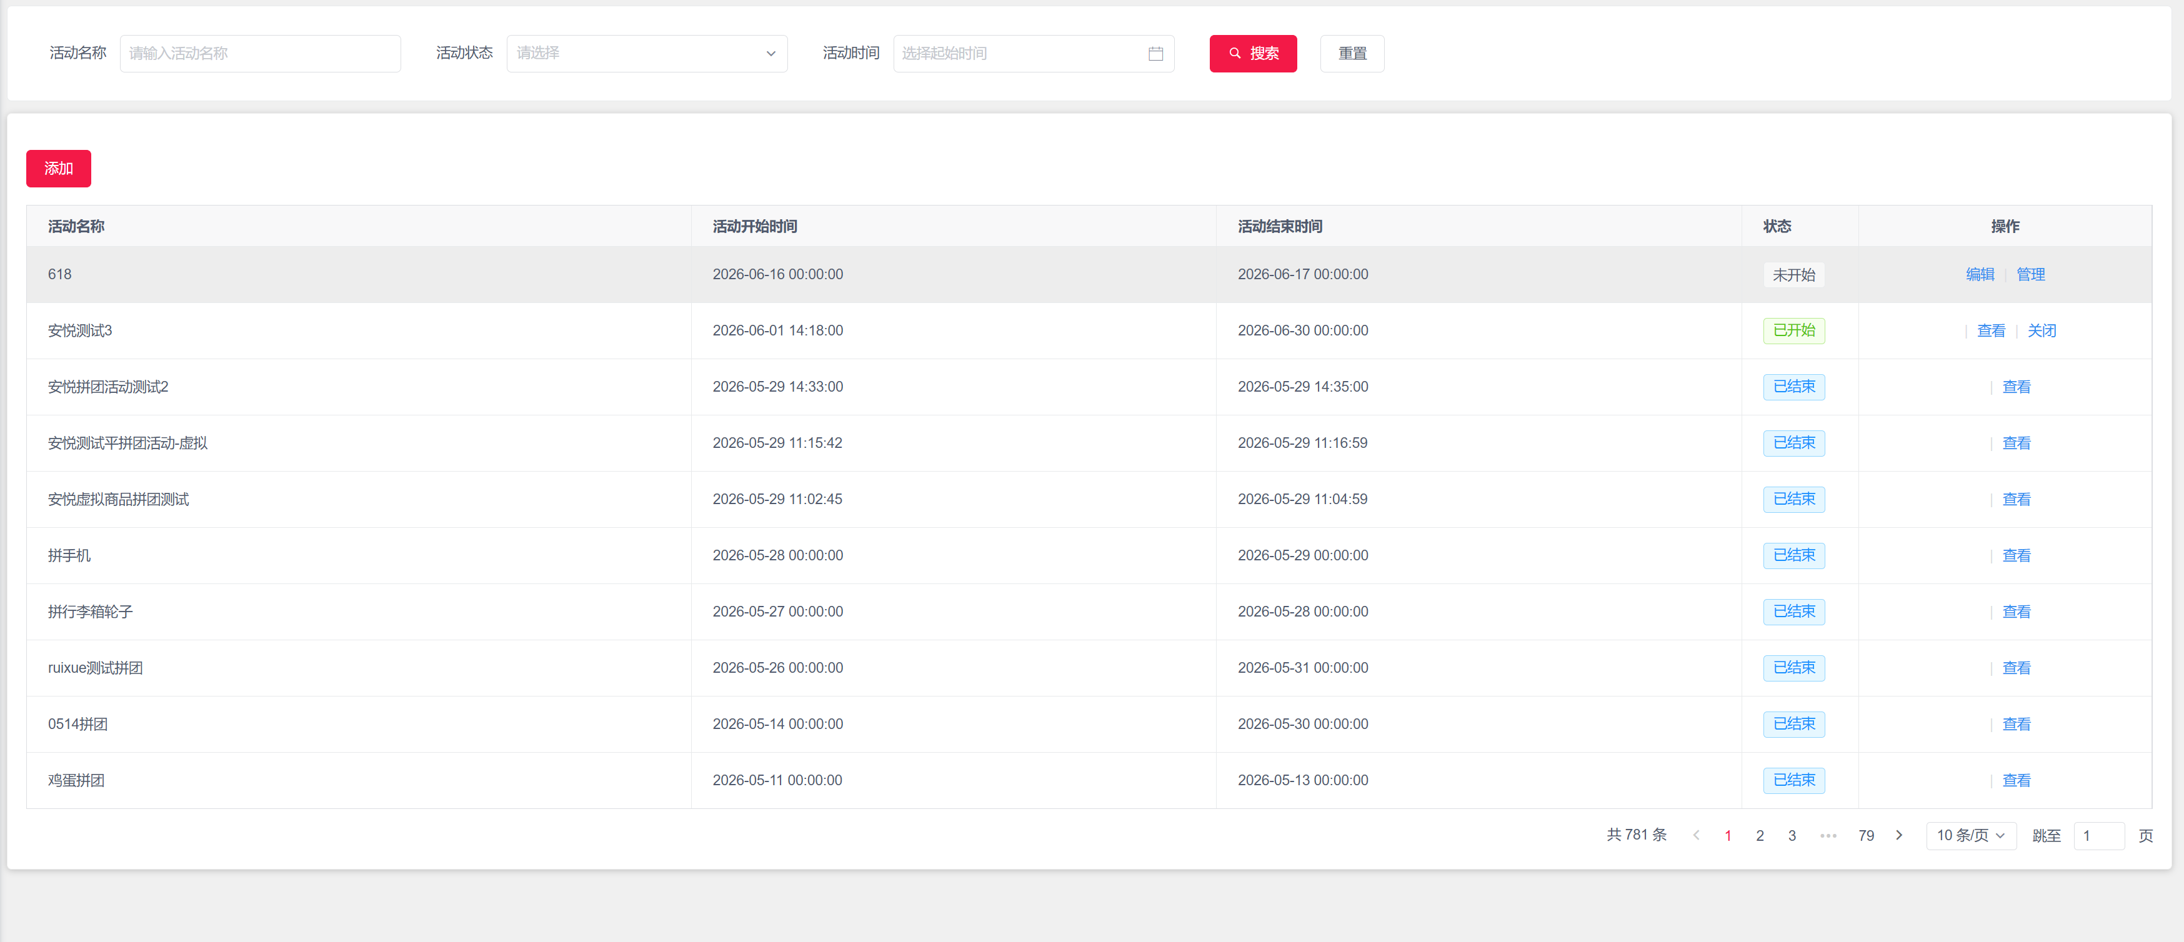The image size is (2184, 942).
Task: Expand the 活动状态 status dropdown
Action: point(647,54)
